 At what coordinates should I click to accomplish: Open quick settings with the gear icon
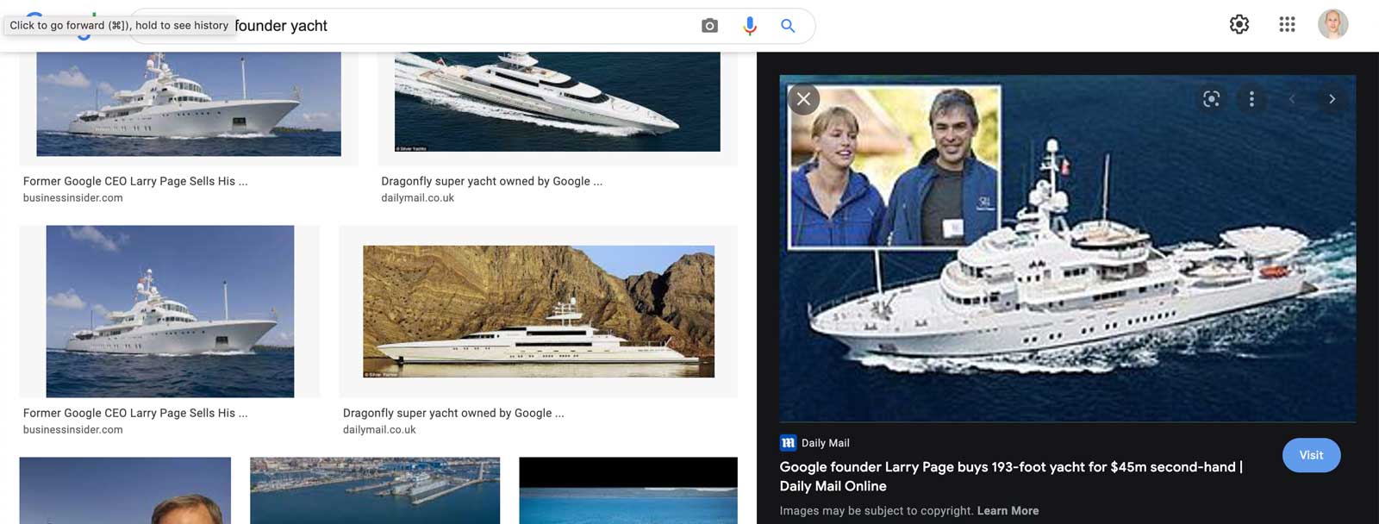point(1239,23)
